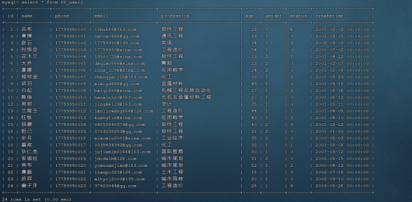Click phone number '17799990013'

[70, 118]
